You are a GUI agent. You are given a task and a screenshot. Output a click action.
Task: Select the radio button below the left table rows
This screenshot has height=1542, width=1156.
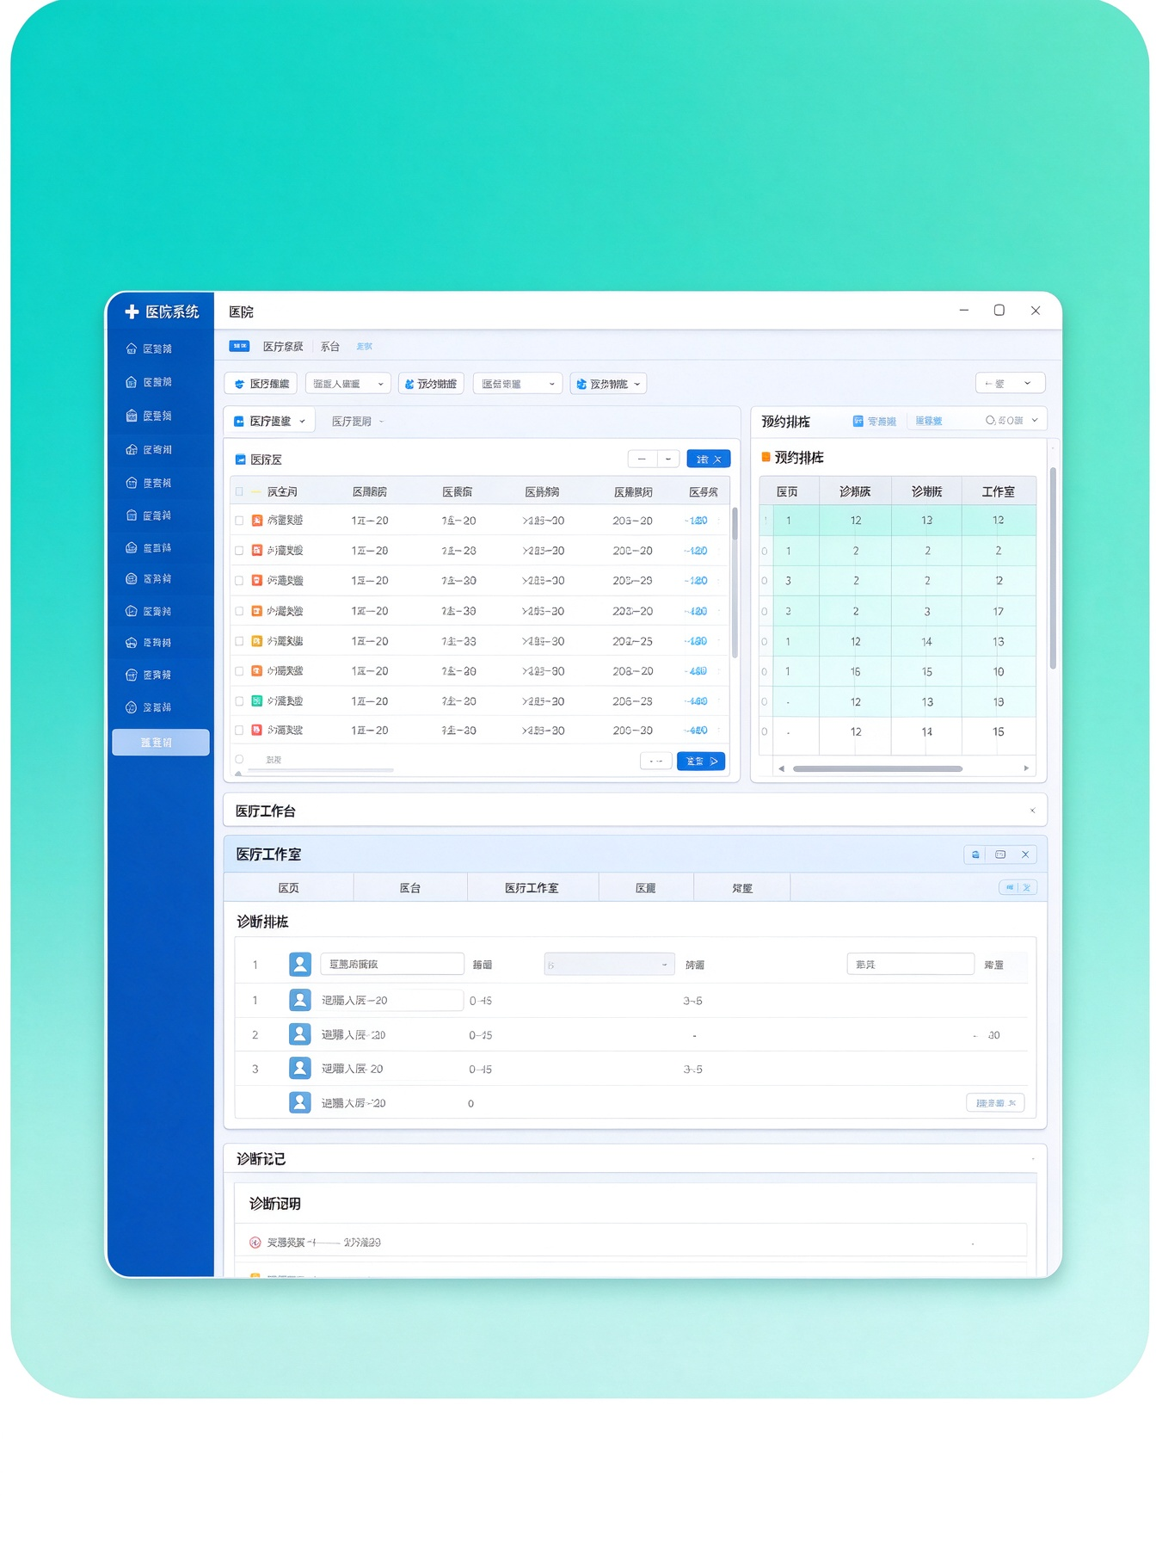click(239, 759)
